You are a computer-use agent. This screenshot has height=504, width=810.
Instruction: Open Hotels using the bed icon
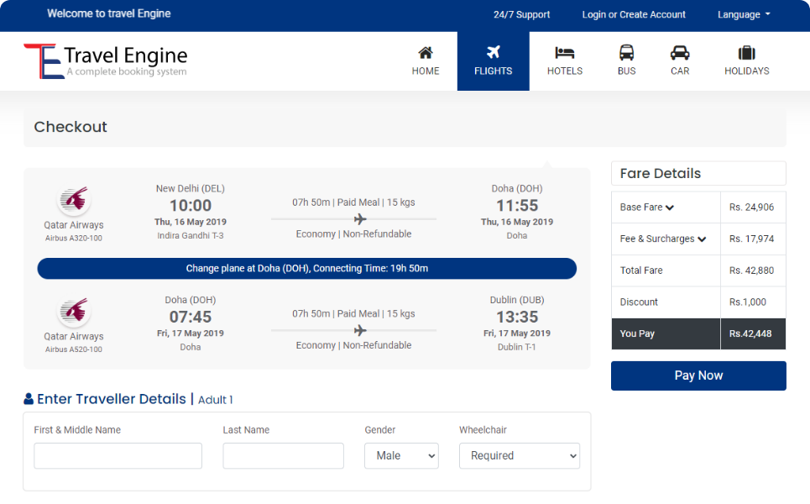(x=565, y=53)
